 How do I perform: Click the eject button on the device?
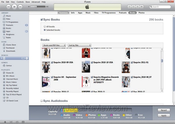pos(27,58)
